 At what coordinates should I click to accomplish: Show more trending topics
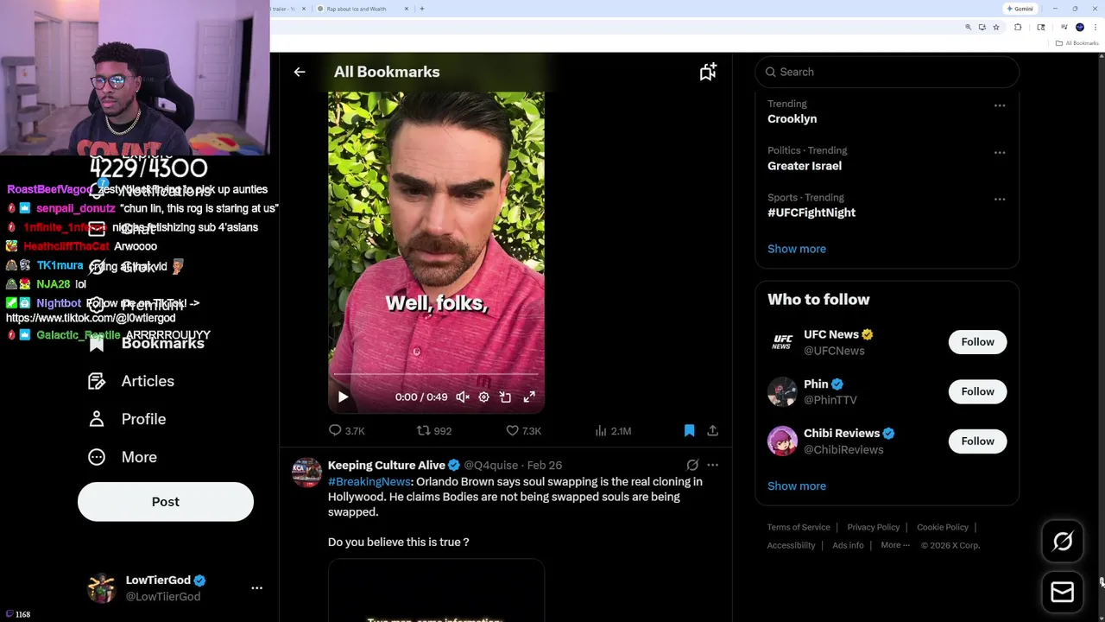pos(797,249)
